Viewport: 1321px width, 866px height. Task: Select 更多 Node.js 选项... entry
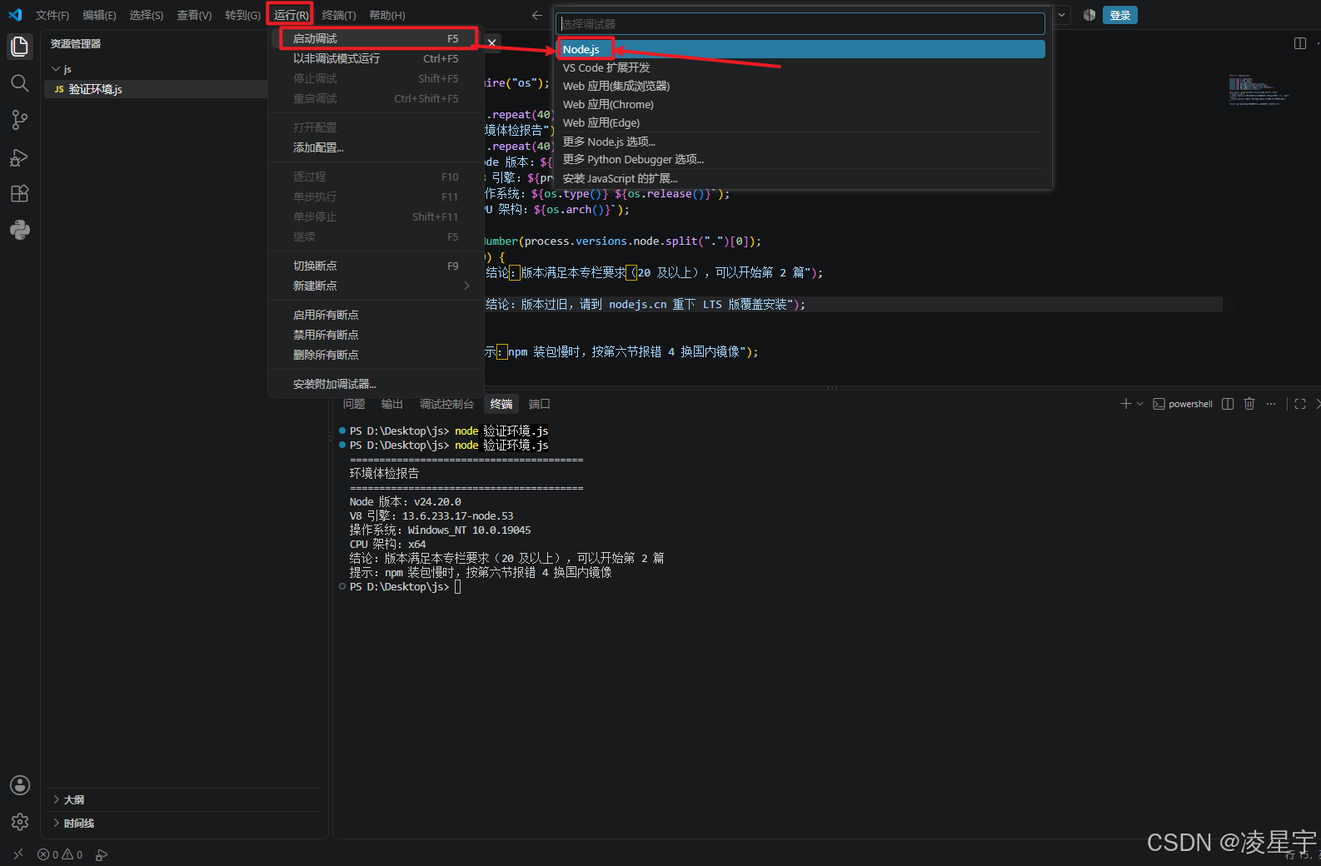click(x=800, y=142)
